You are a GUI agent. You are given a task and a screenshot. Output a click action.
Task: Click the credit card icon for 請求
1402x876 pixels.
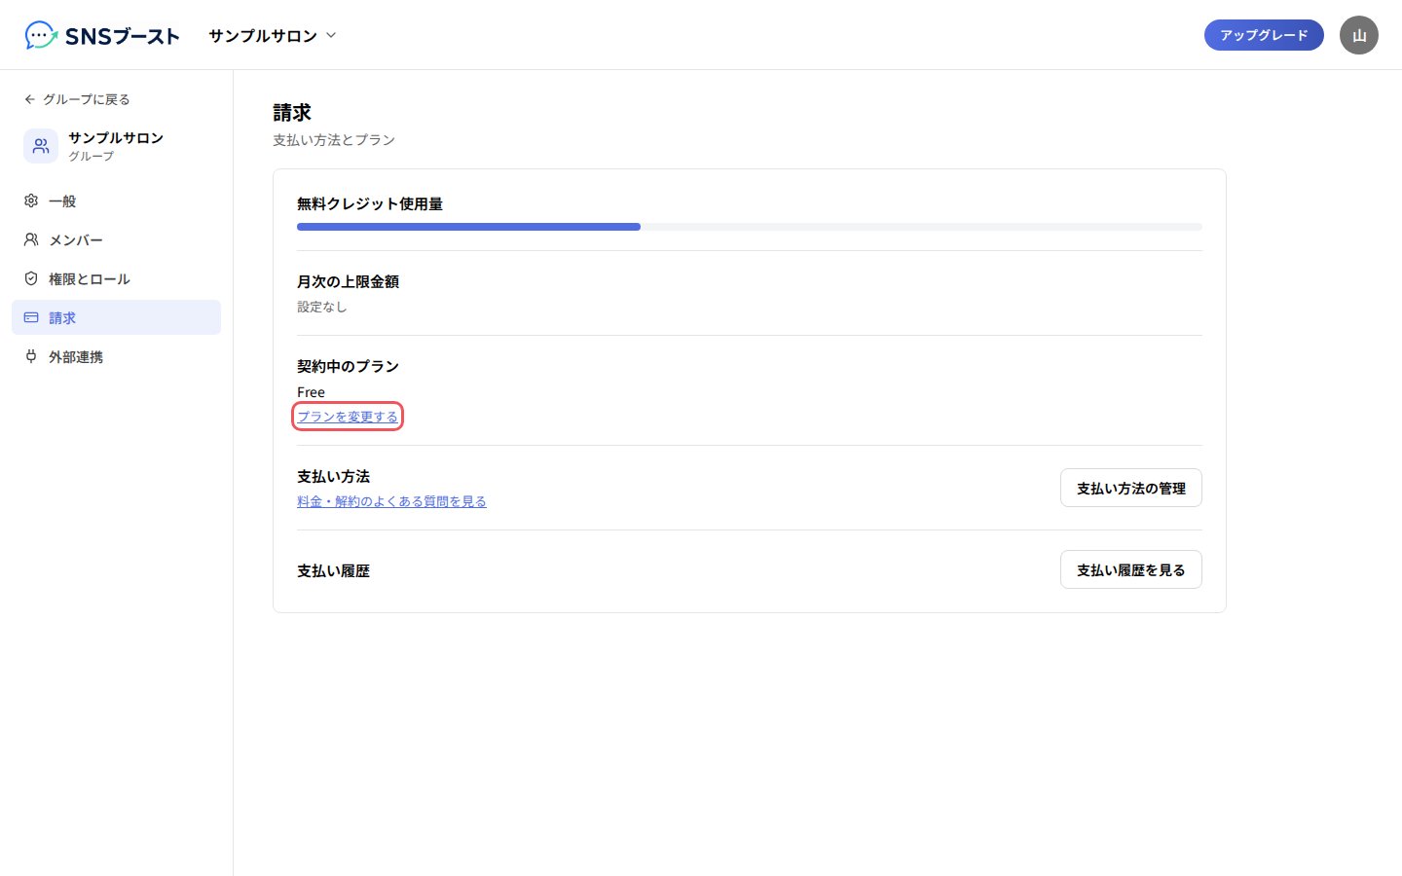click(x=31, y=317)
